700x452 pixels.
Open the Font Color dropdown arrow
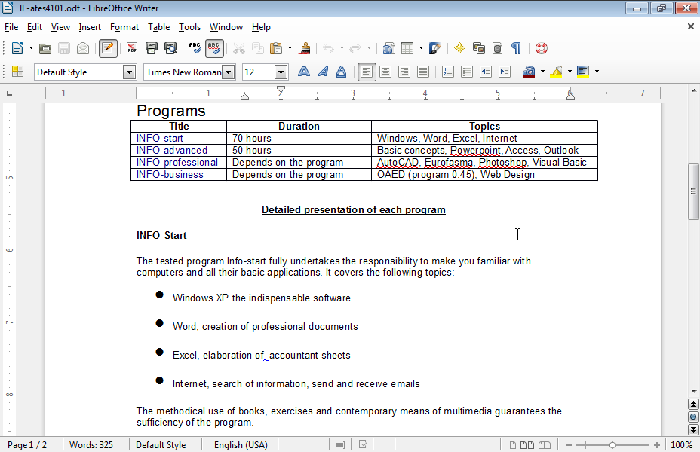tap(542, 72)
